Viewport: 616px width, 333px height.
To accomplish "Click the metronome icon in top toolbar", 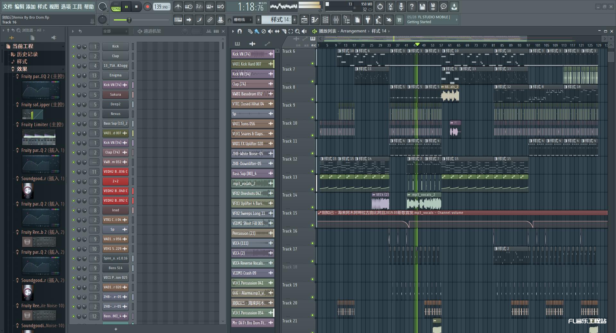I will point(178,6).
